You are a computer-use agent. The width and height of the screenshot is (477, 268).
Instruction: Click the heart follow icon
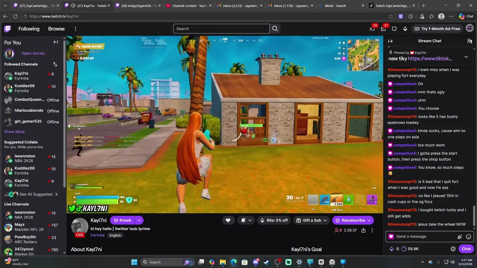[x=228, y=220]
